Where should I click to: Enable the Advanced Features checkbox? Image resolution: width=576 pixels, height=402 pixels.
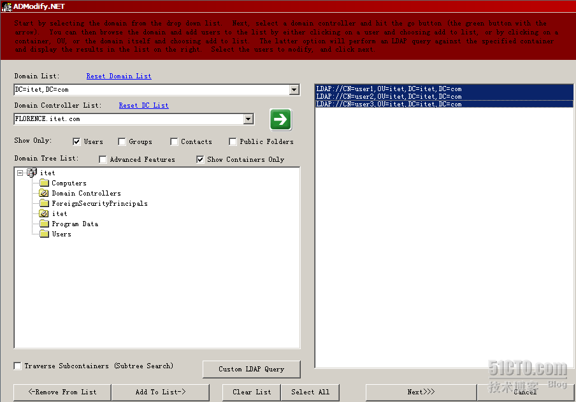[x=103, y=159]
